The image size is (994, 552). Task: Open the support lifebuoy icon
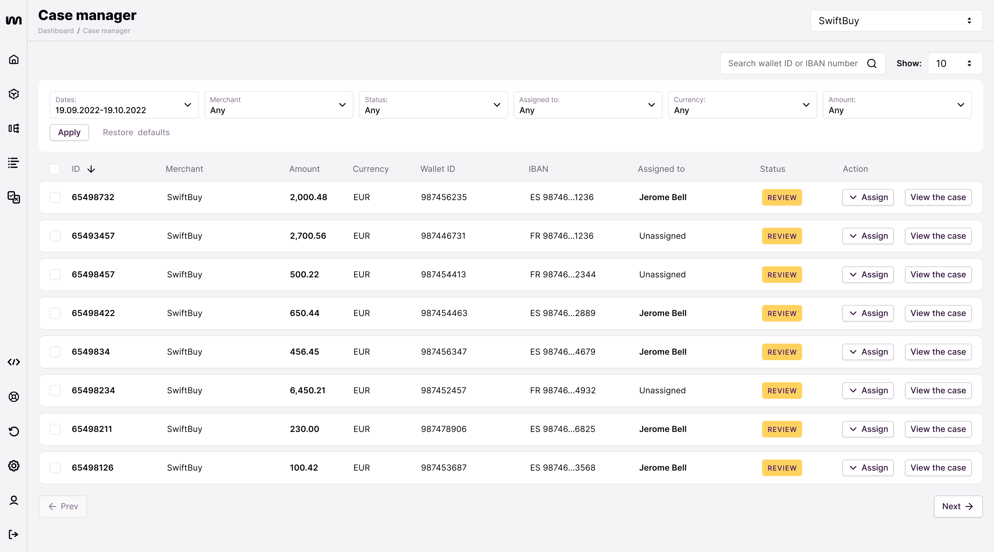point(14,396)
